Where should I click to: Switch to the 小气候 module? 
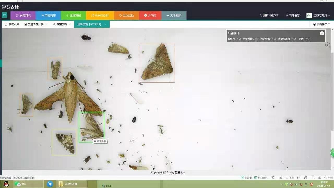click(x=150, y=16)
